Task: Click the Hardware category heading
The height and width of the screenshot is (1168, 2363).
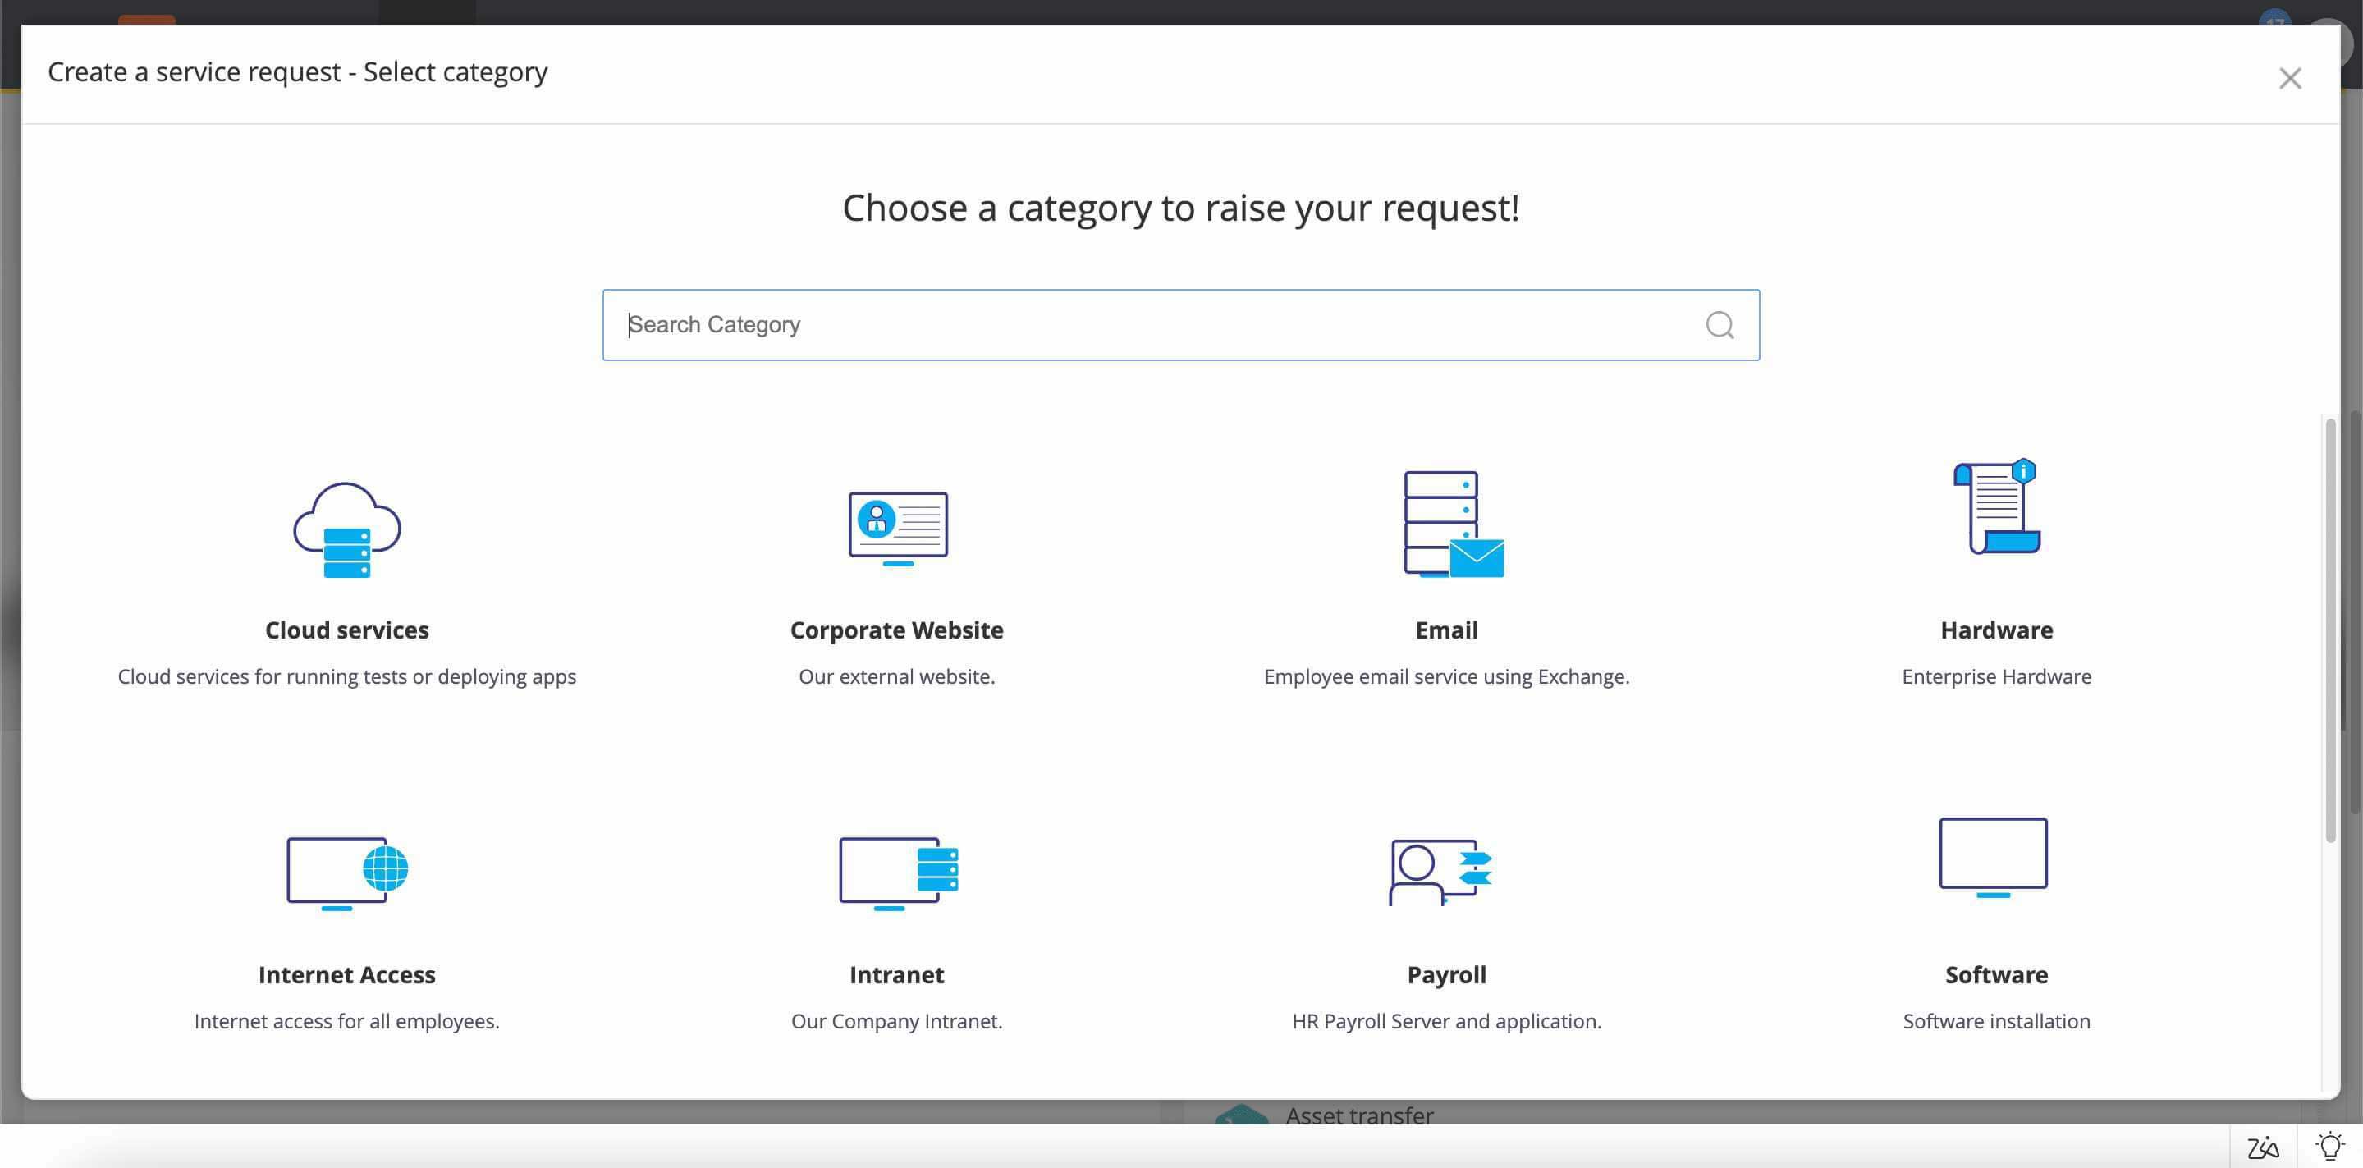Action: coord(1996,630)
